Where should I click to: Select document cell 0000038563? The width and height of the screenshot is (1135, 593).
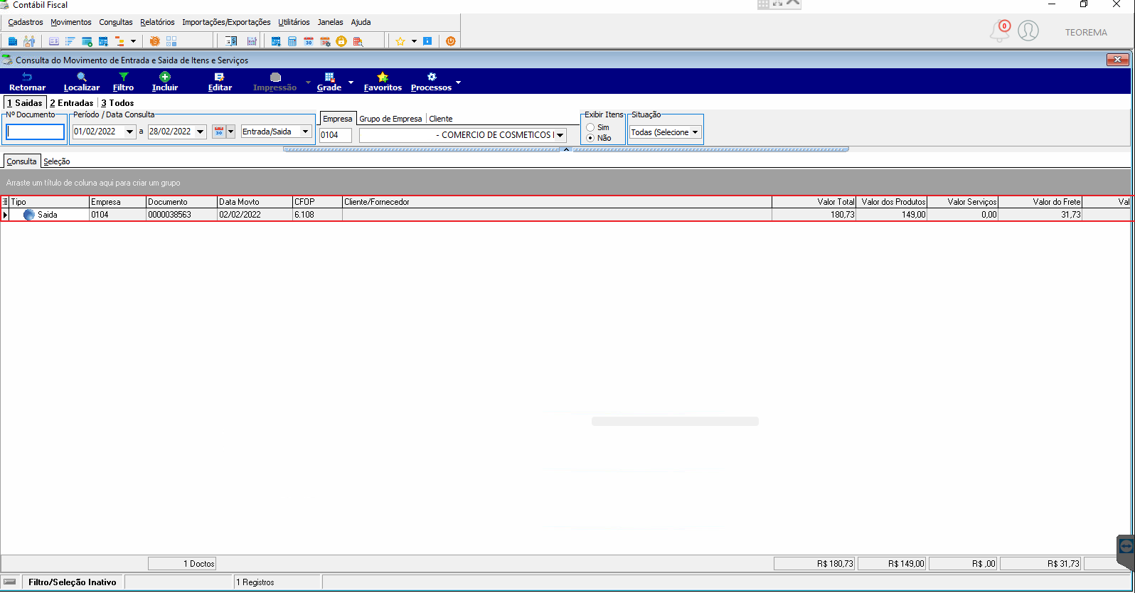click(x=181, y=215)
